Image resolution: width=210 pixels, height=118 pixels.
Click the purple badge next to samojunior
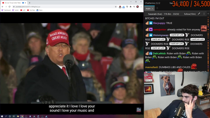[x=151, y=29]
